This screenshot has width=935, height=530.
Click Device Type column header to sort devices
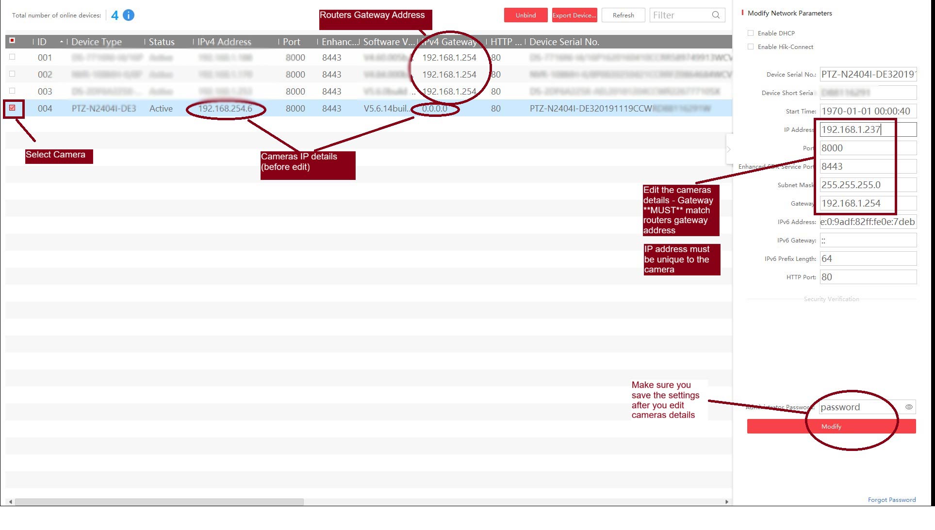[97, 42]
